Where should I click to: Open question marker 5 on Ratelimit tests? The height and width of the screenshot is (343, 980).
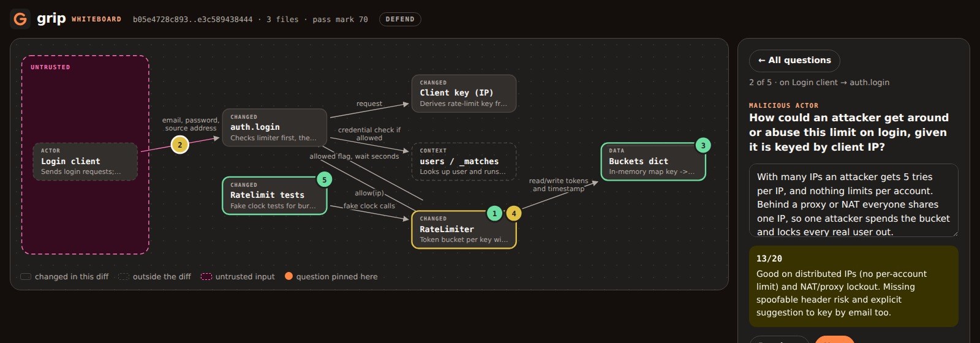coord(324,179)
